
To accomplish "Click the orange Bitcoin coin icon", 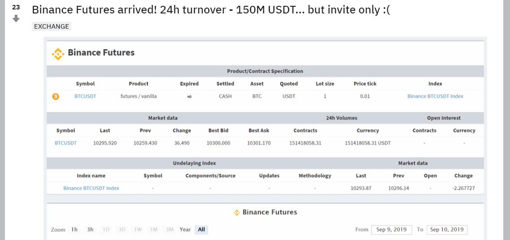I will click(x=56, y=96).
